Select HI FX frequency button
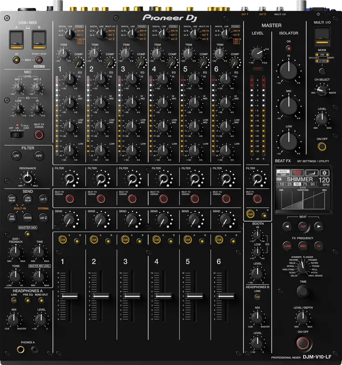342x365 pixels. point(319,246)
